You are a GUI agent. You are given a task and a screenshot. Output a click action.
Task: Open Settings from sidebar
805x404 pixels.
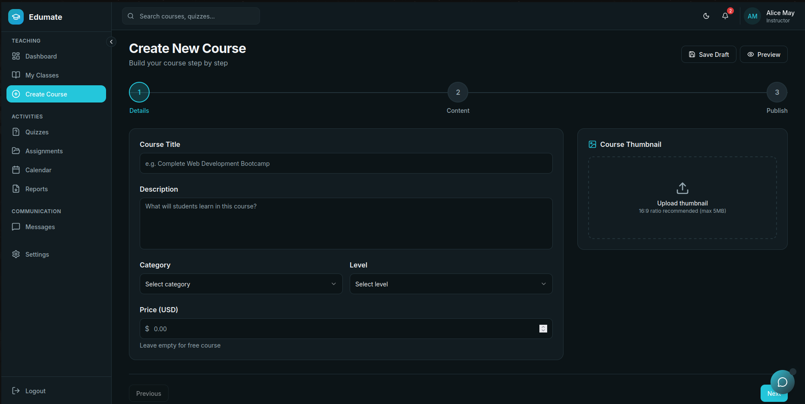tap(56, 254)
